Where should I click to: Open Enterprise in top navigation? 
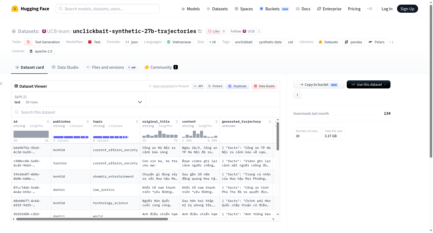tap(329, 9)
